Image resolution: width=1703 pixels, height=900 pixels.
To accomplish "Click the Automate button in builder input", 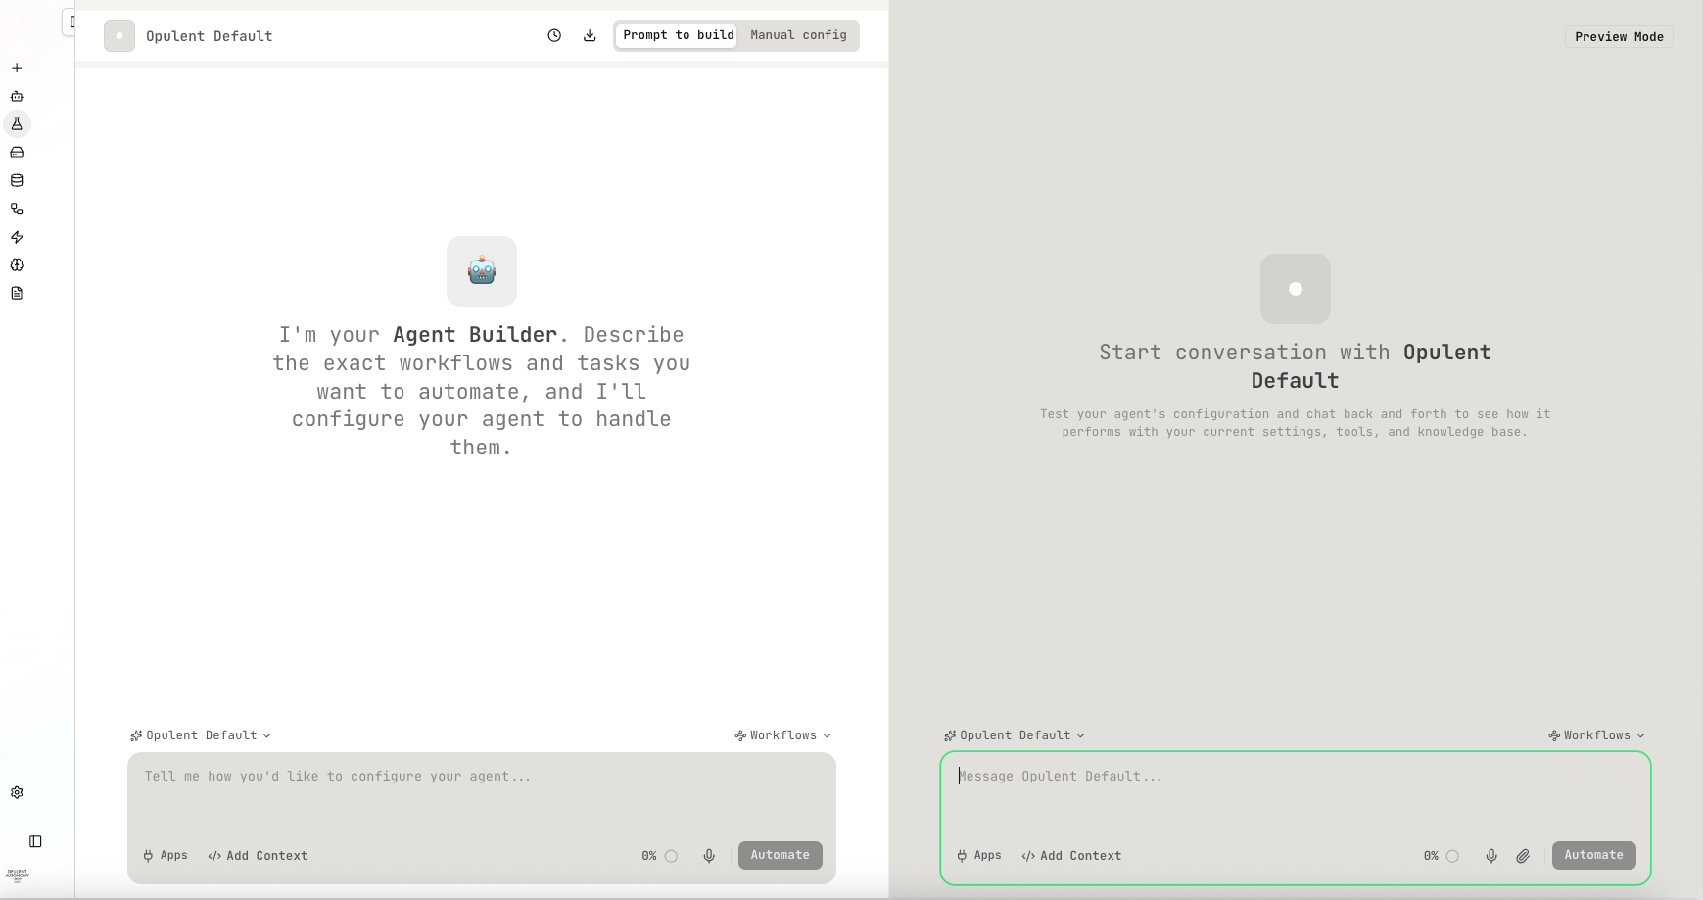I will 780,855.
